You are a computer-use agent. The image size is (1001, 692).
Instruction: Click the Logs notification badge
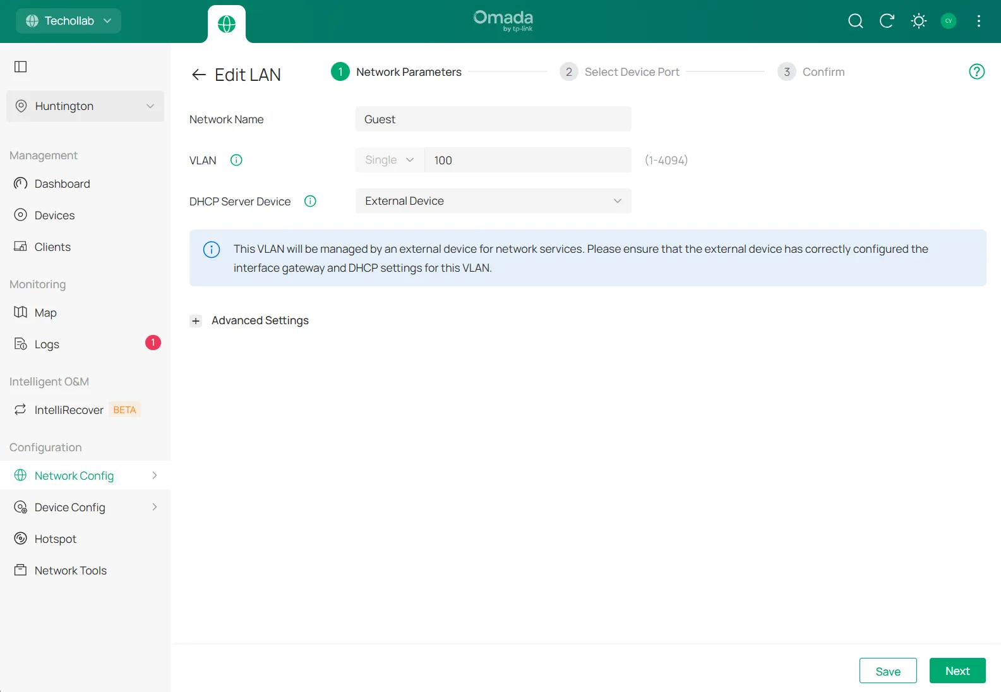[x=153, y=343]
